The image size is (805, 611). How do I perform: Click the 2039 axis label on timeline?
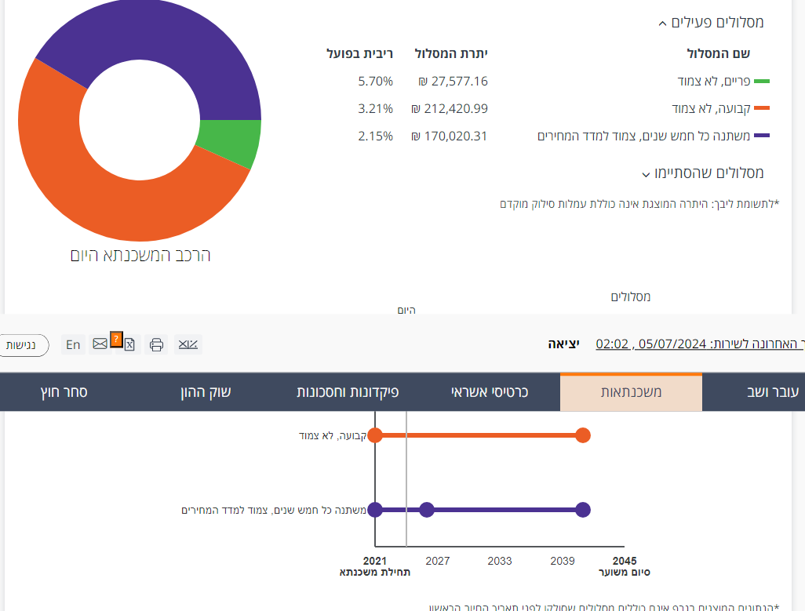coord(562,561)
